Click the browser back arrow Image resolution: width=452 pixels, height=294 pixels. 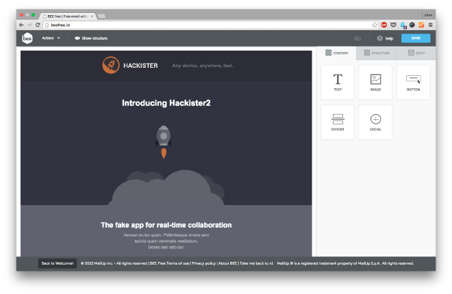click(x=21, y=25)
